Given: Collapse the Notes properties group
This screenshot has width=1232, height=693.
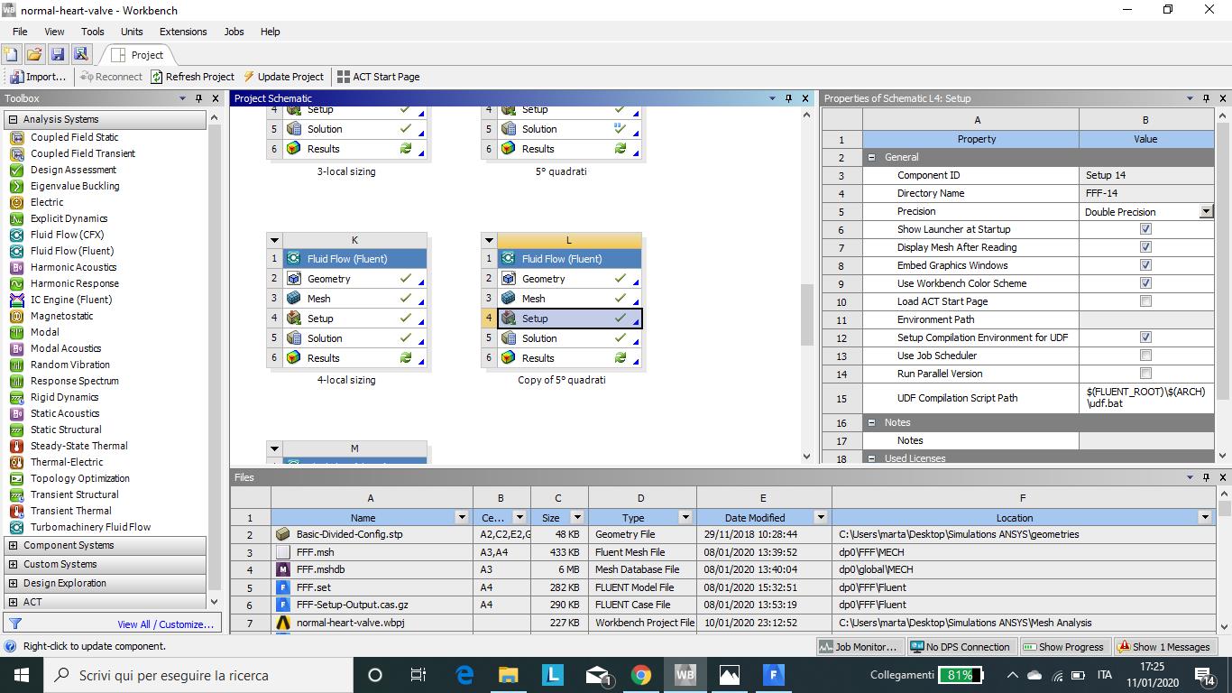Looking at the screenshot, I should 872,422.
